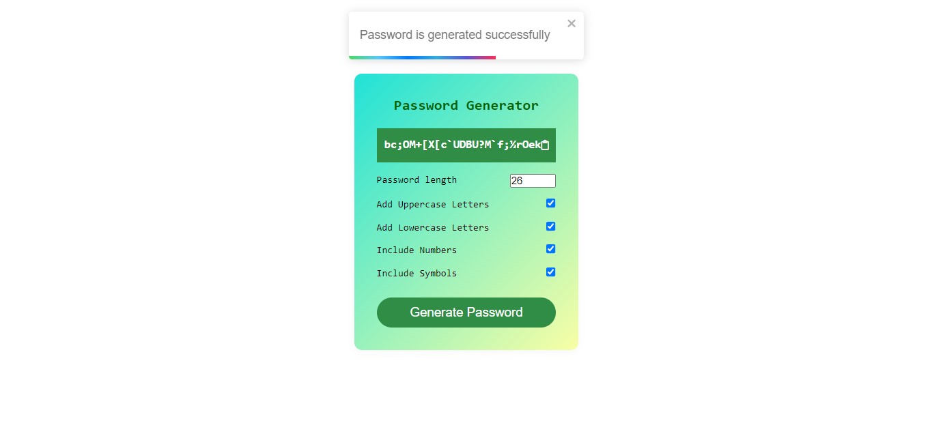Click the 'Password is generated successfully' message
930x421 pixels.
(x=455, y=35)
